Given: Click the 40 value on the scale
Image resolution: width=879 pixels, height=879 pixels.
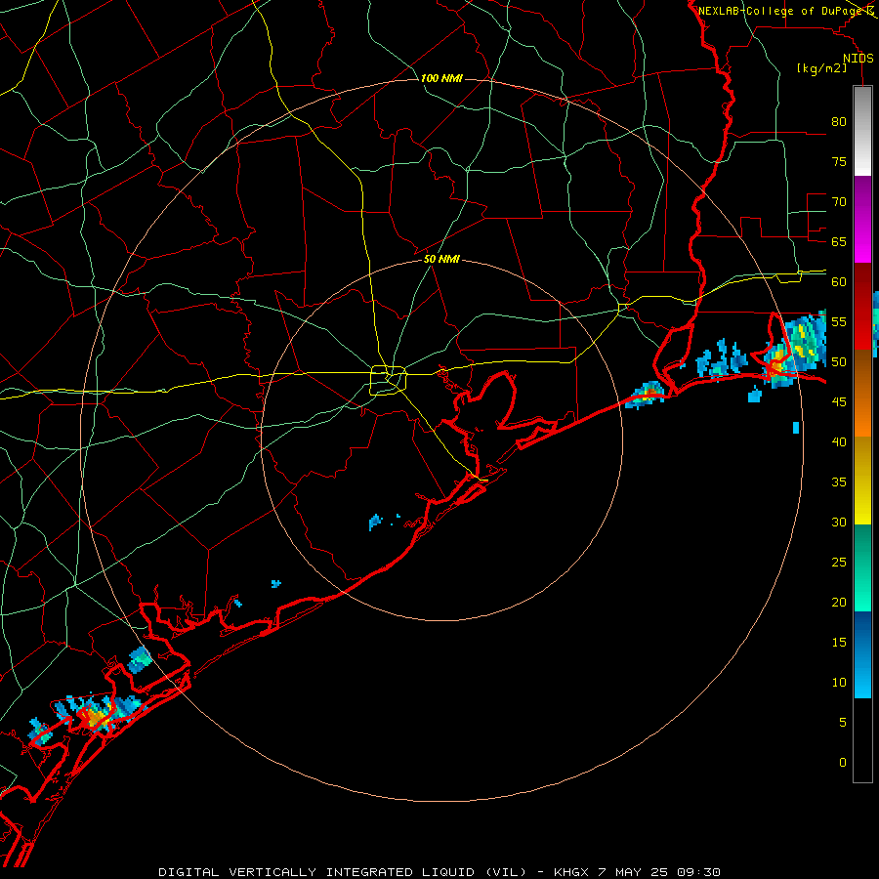Looking at the screenshot, I should 839,441.
